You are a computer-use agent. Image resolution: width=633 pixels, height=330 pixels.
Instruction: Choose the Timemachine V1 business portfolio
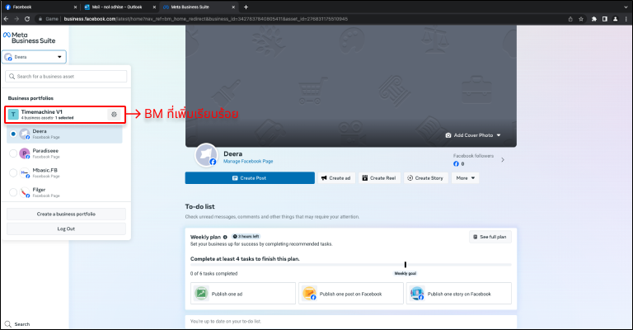(x=65, y=115)
